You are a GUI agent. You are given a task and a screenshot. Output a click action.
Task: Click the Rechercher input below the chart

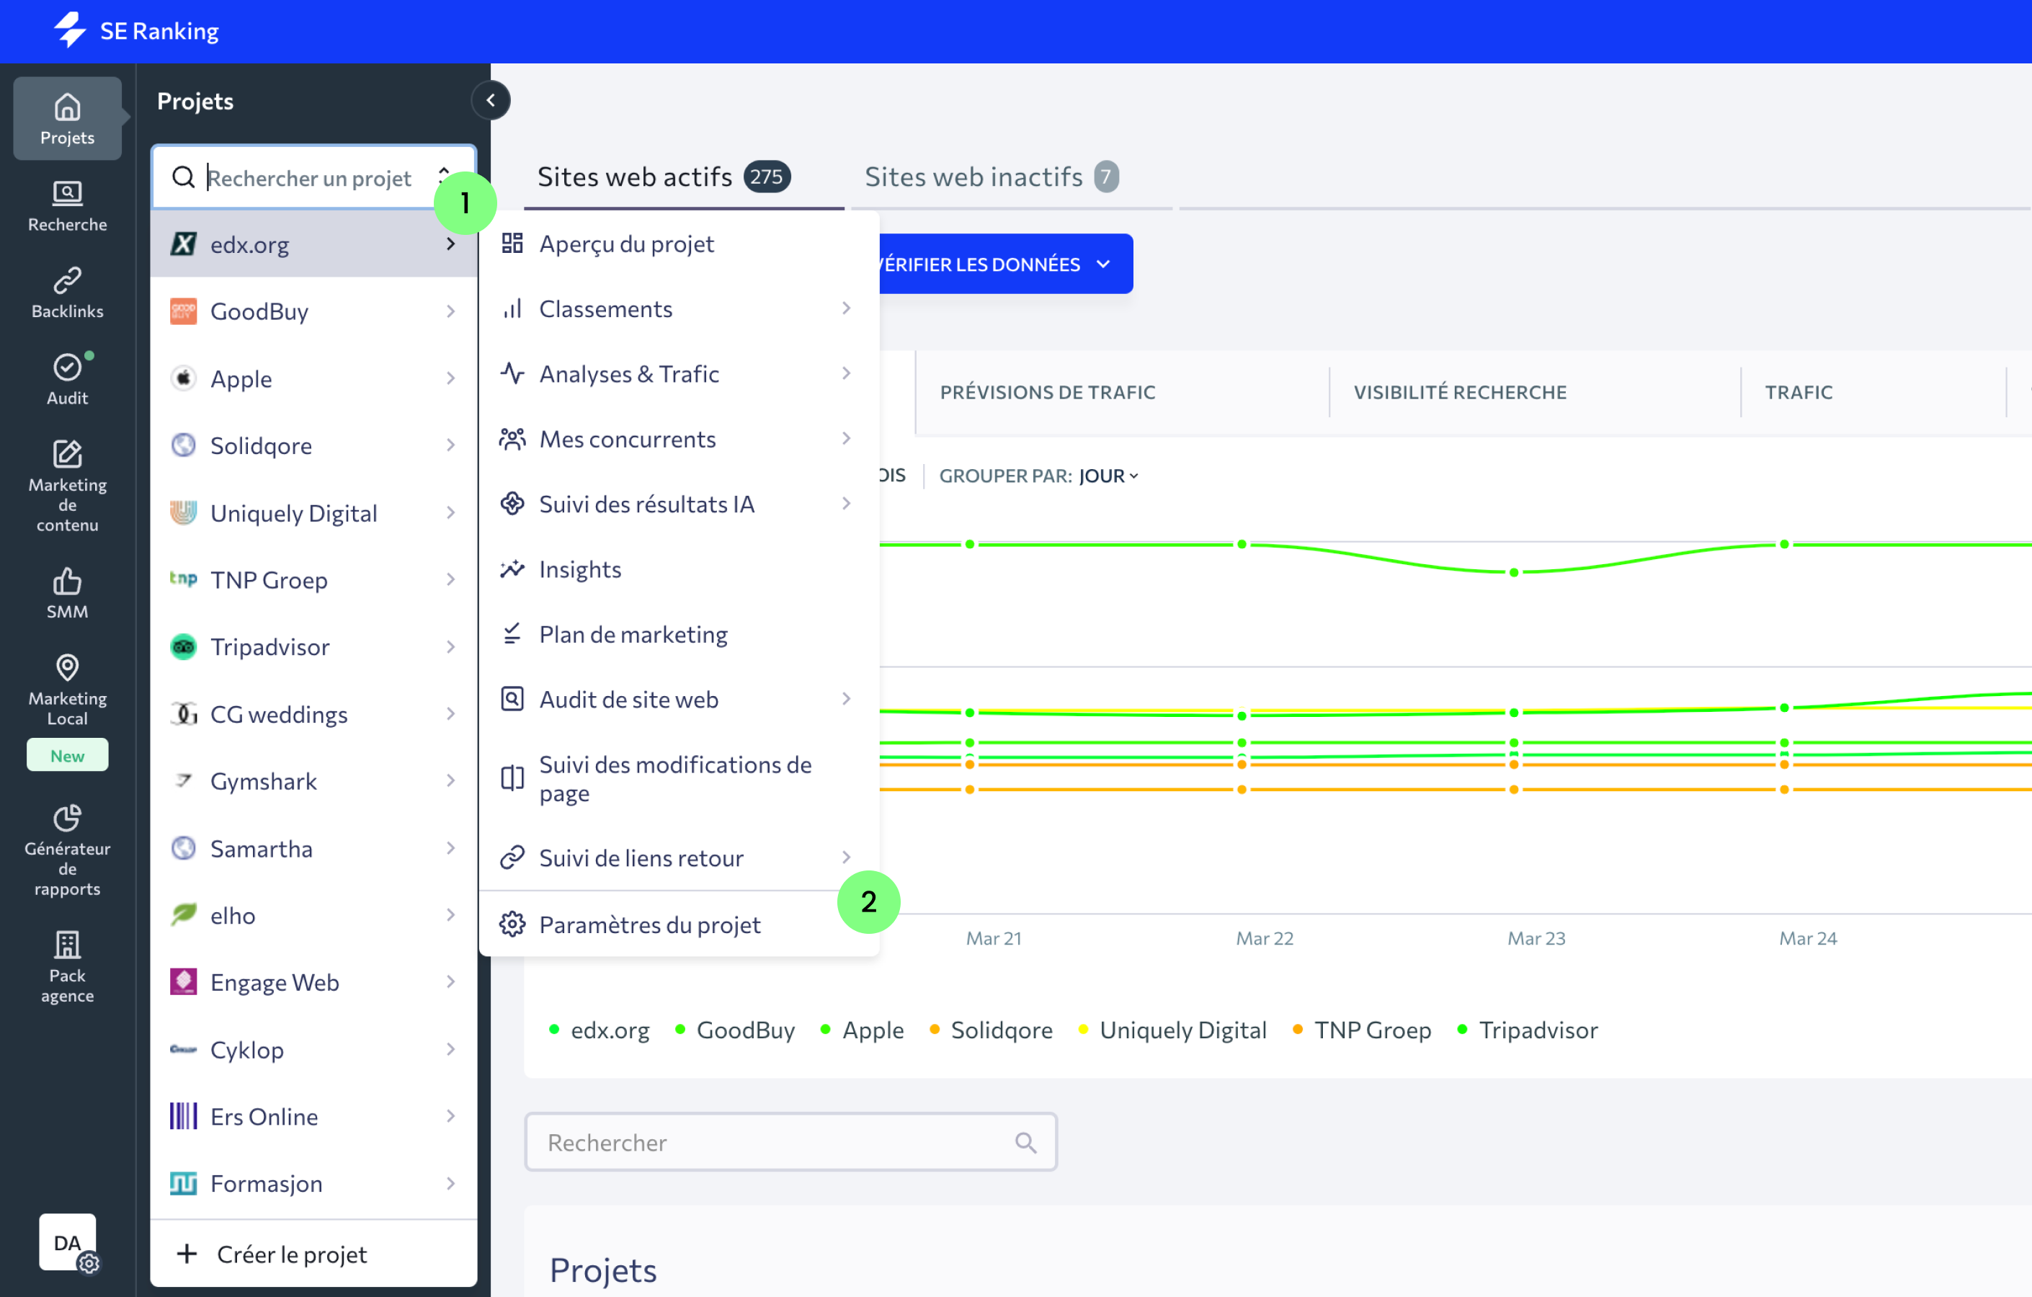[790, 1143]
